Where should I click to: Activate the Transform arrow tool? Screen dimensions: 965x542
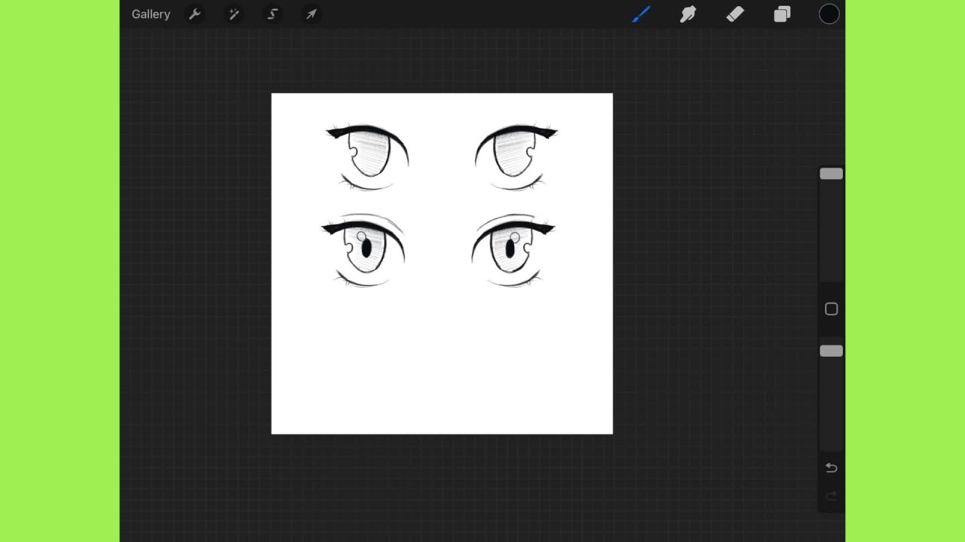311,14
